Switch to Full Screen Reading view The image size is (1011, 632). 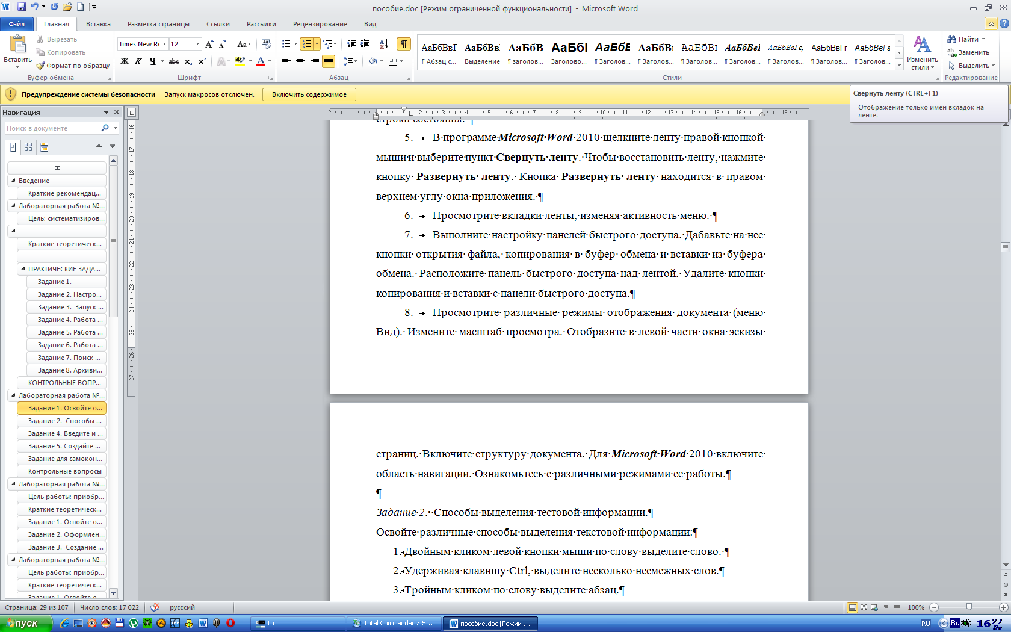[x=864, y=607]
